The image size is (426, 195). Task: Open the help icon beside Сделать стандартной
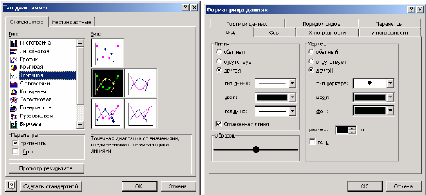tap(11, 186)
